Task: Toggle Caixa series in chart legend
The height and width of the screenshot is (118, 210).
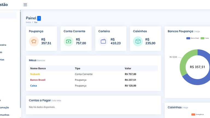Action: pos(205,38)
